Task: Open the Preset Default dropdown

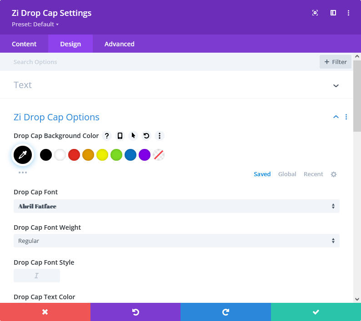Action: click(35, 25)
